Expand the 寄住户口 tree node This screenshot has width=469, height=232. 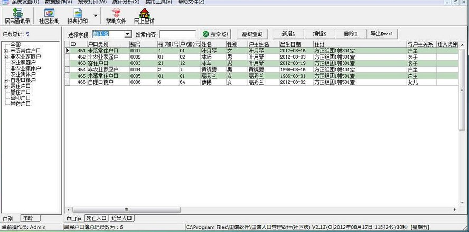pos(5,86)
